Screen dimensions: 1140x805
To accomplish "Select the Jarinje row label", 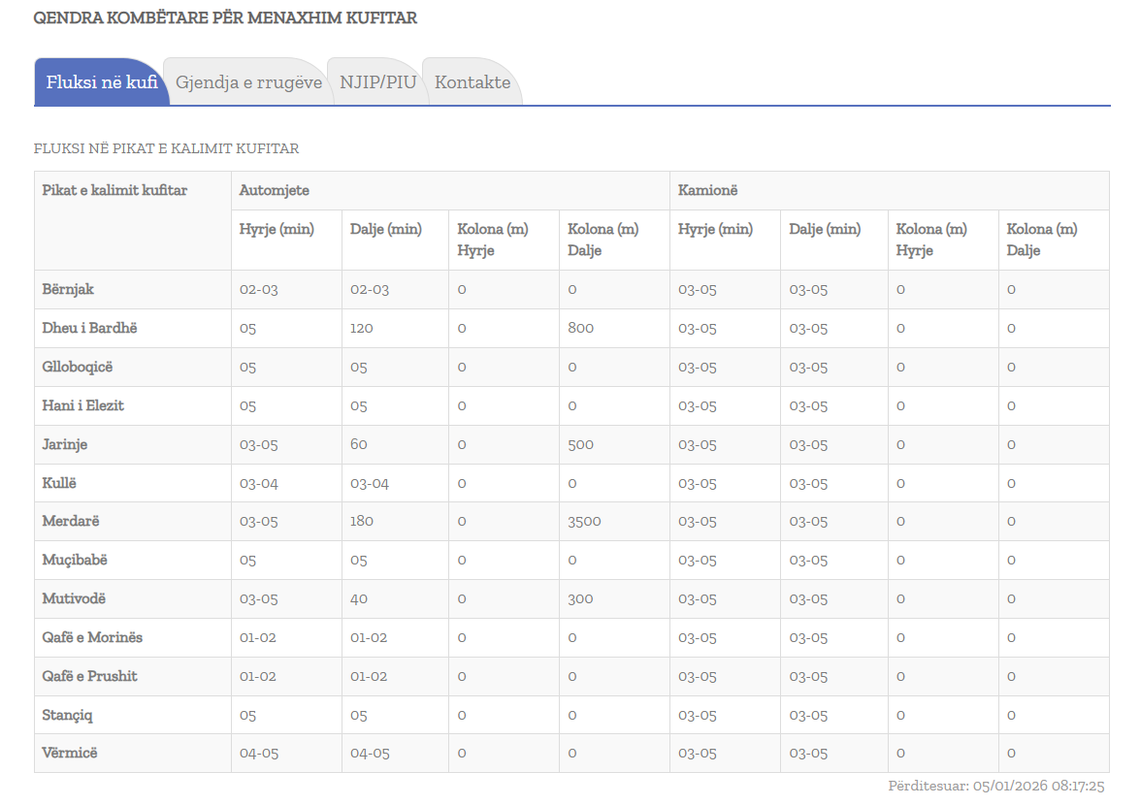I will [x=65, y=444].
